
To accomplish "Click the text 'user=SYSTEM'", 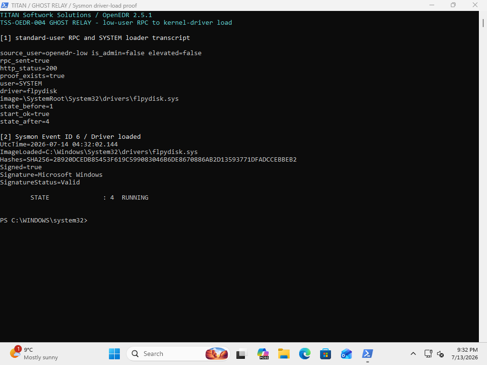I will 21,84.
